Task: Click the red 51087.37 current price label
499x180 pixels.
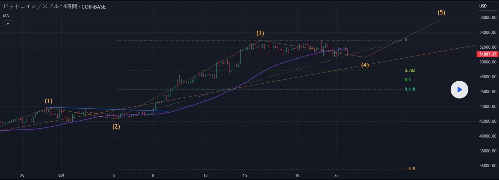Action: [x=487, y=54]
